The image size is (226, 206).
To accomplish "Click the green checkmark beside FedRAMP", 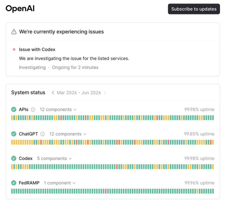I will 14,183.
